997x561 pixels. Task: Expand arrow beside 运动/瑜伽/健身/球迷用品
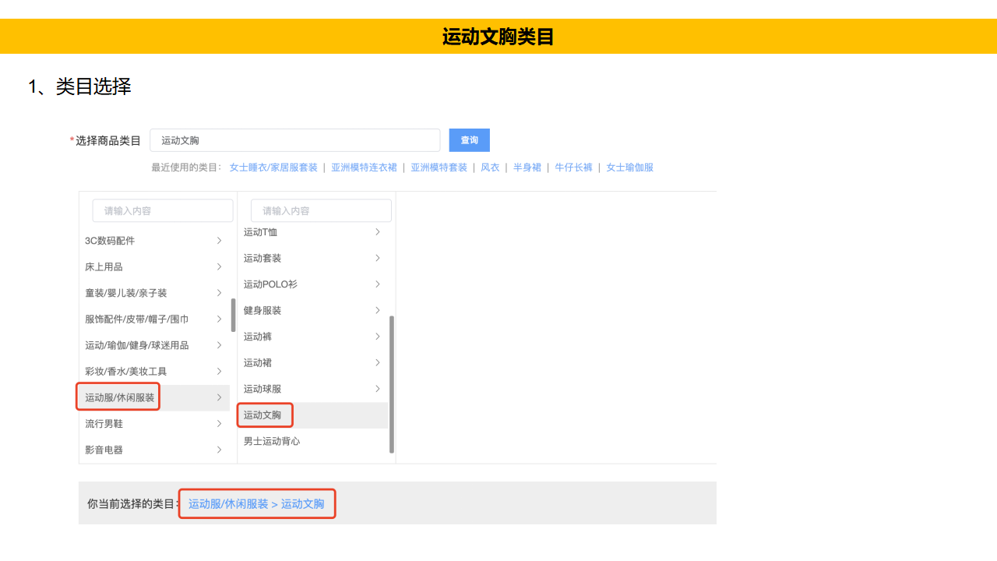pos(219,345)
